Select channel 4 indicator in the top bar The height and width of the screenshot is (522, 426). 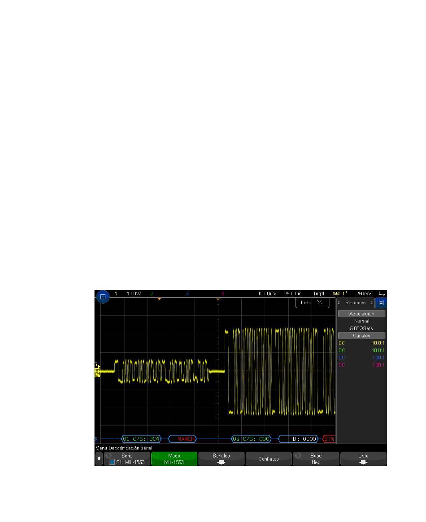click(222, 293)
